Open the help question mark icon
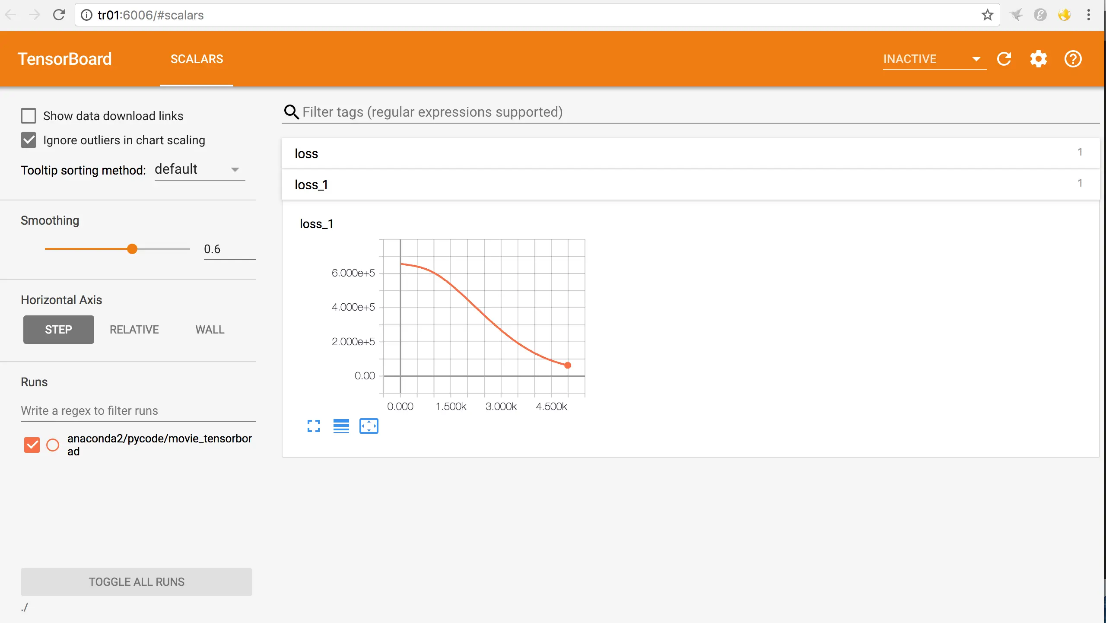The image size is (1106, 623). [x=1073, y=59]
